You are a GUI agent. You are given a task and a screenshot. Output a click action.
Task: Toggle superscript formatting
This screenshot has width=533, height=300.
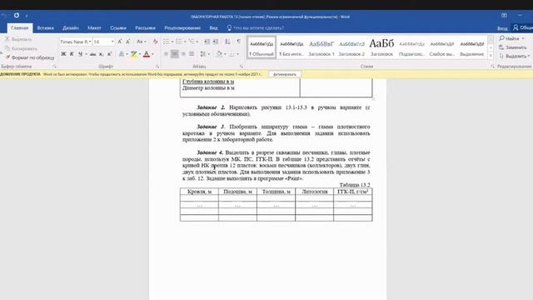pos(109,53)
